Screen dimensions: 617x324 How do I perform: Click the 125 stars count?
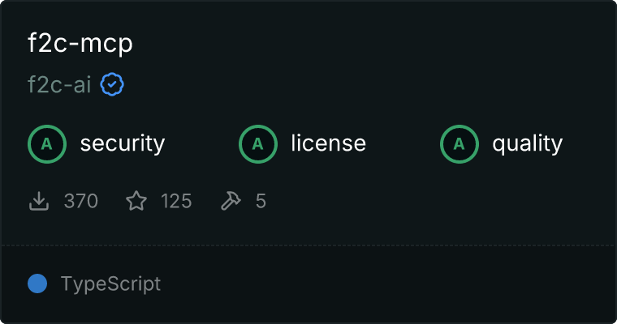click(x=176, y=201)
